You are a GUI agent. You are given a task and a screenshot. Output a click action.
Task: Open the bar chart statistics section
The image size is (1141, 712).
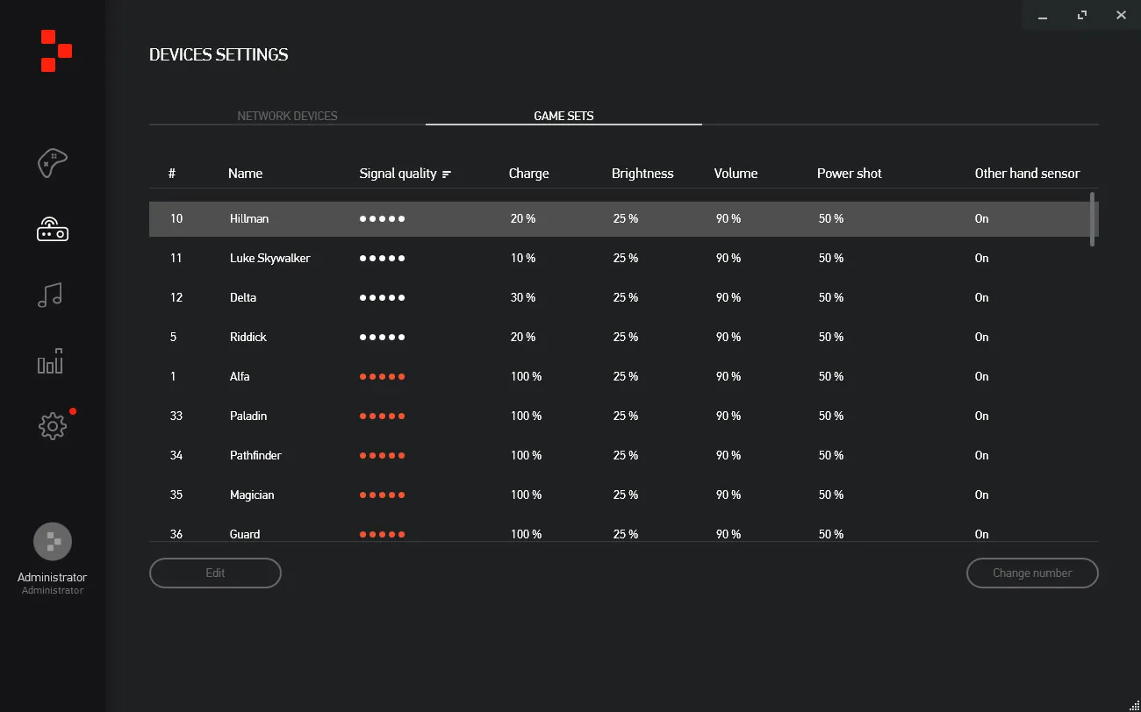[51, 361]
